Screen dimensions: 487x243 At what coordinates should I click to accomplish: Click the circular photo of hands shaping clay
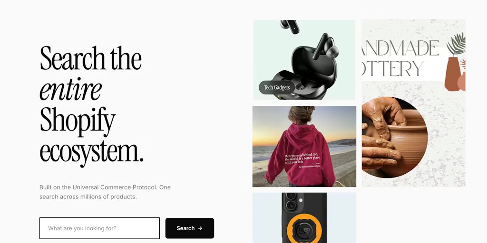[395, 137]
